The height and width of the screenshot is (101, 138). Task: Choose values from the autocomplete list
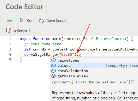point(94,65)
